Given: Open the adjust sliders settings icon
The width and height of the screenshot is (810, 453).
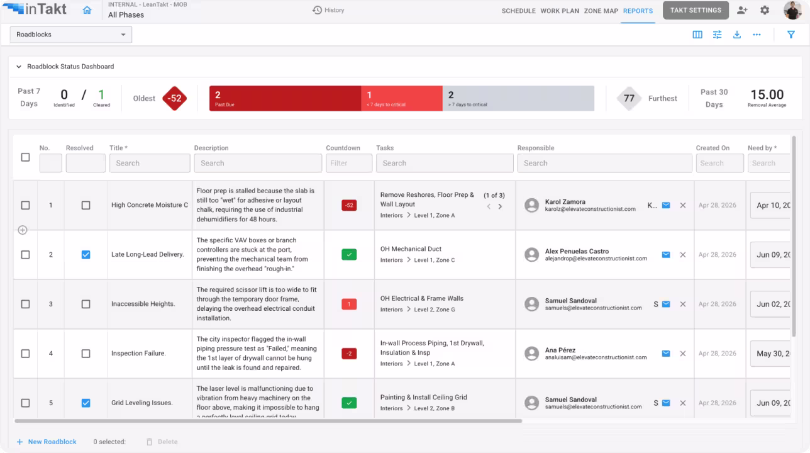Looking at the screenshot, I should pyautogui.click(x=717, y=35).
